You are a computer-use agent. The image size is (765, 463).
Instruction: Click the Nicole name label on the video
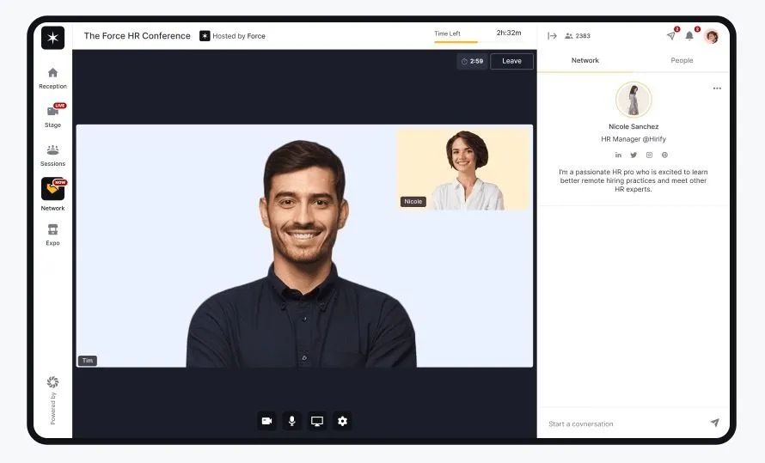tap(413, 201)
